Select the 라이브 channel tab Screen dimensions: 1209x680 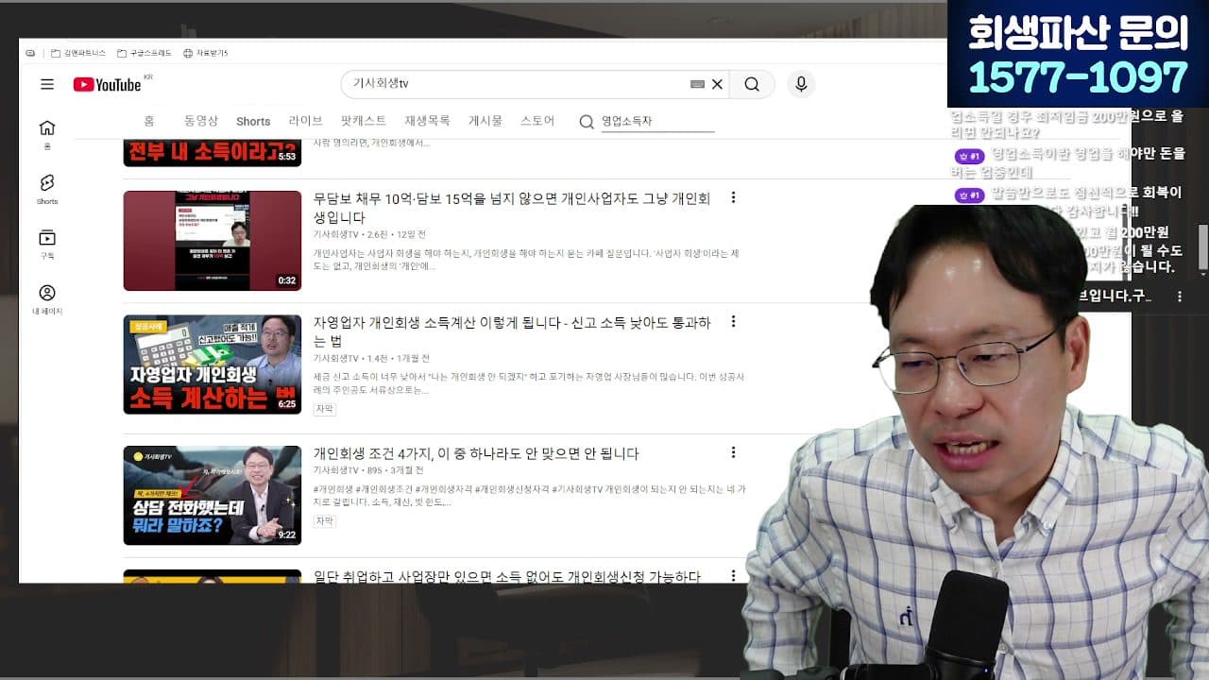pos(306,121)
